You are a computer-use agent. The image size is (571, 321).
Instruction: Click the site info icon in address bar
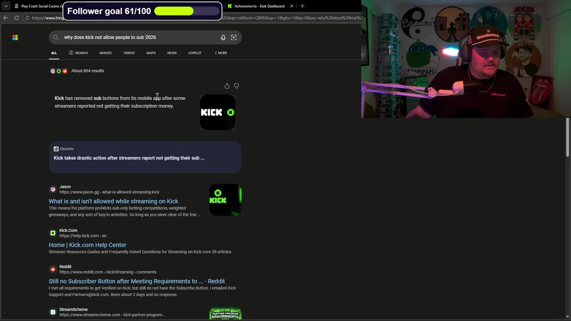pos(27,18)
